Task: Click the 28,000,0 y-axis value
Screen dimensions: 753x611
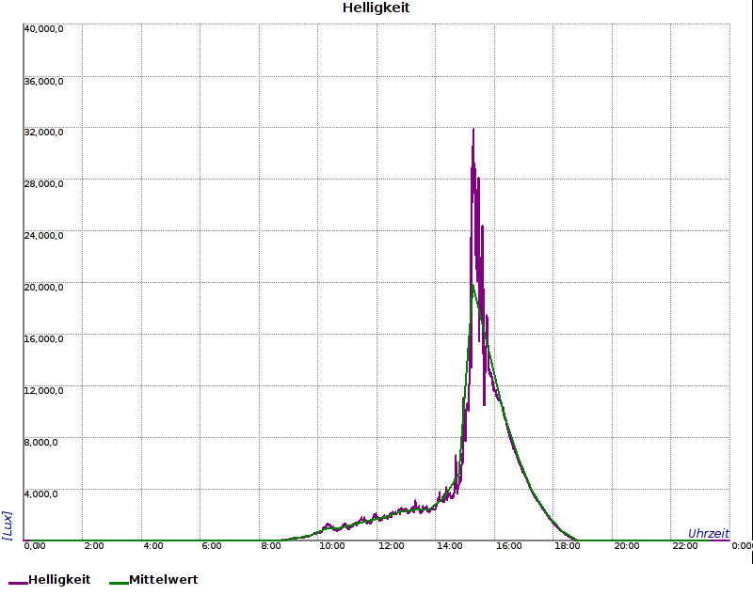Action: [x=43, y=184]
